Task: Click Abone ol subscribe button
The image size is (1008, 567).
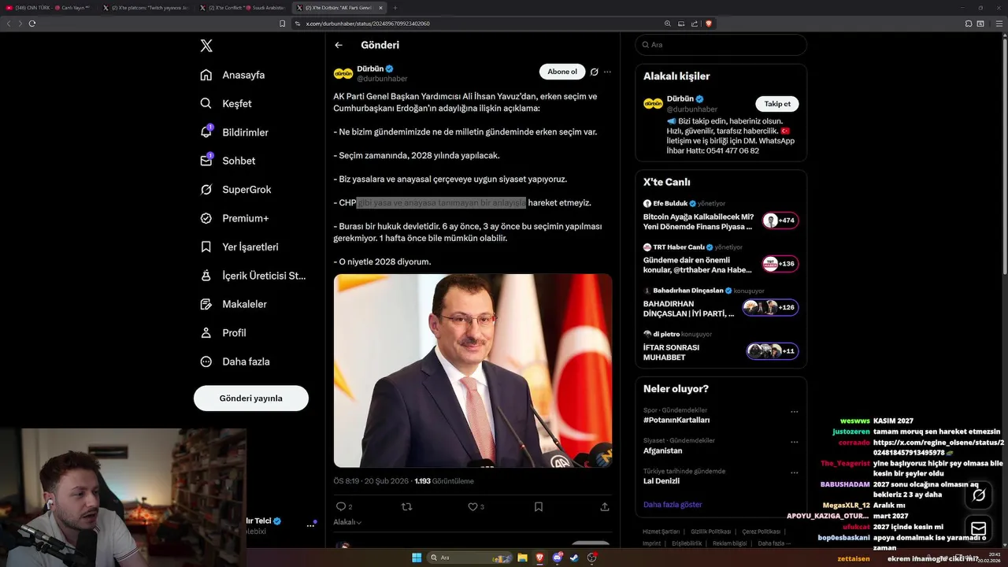Action: (562, 72)
